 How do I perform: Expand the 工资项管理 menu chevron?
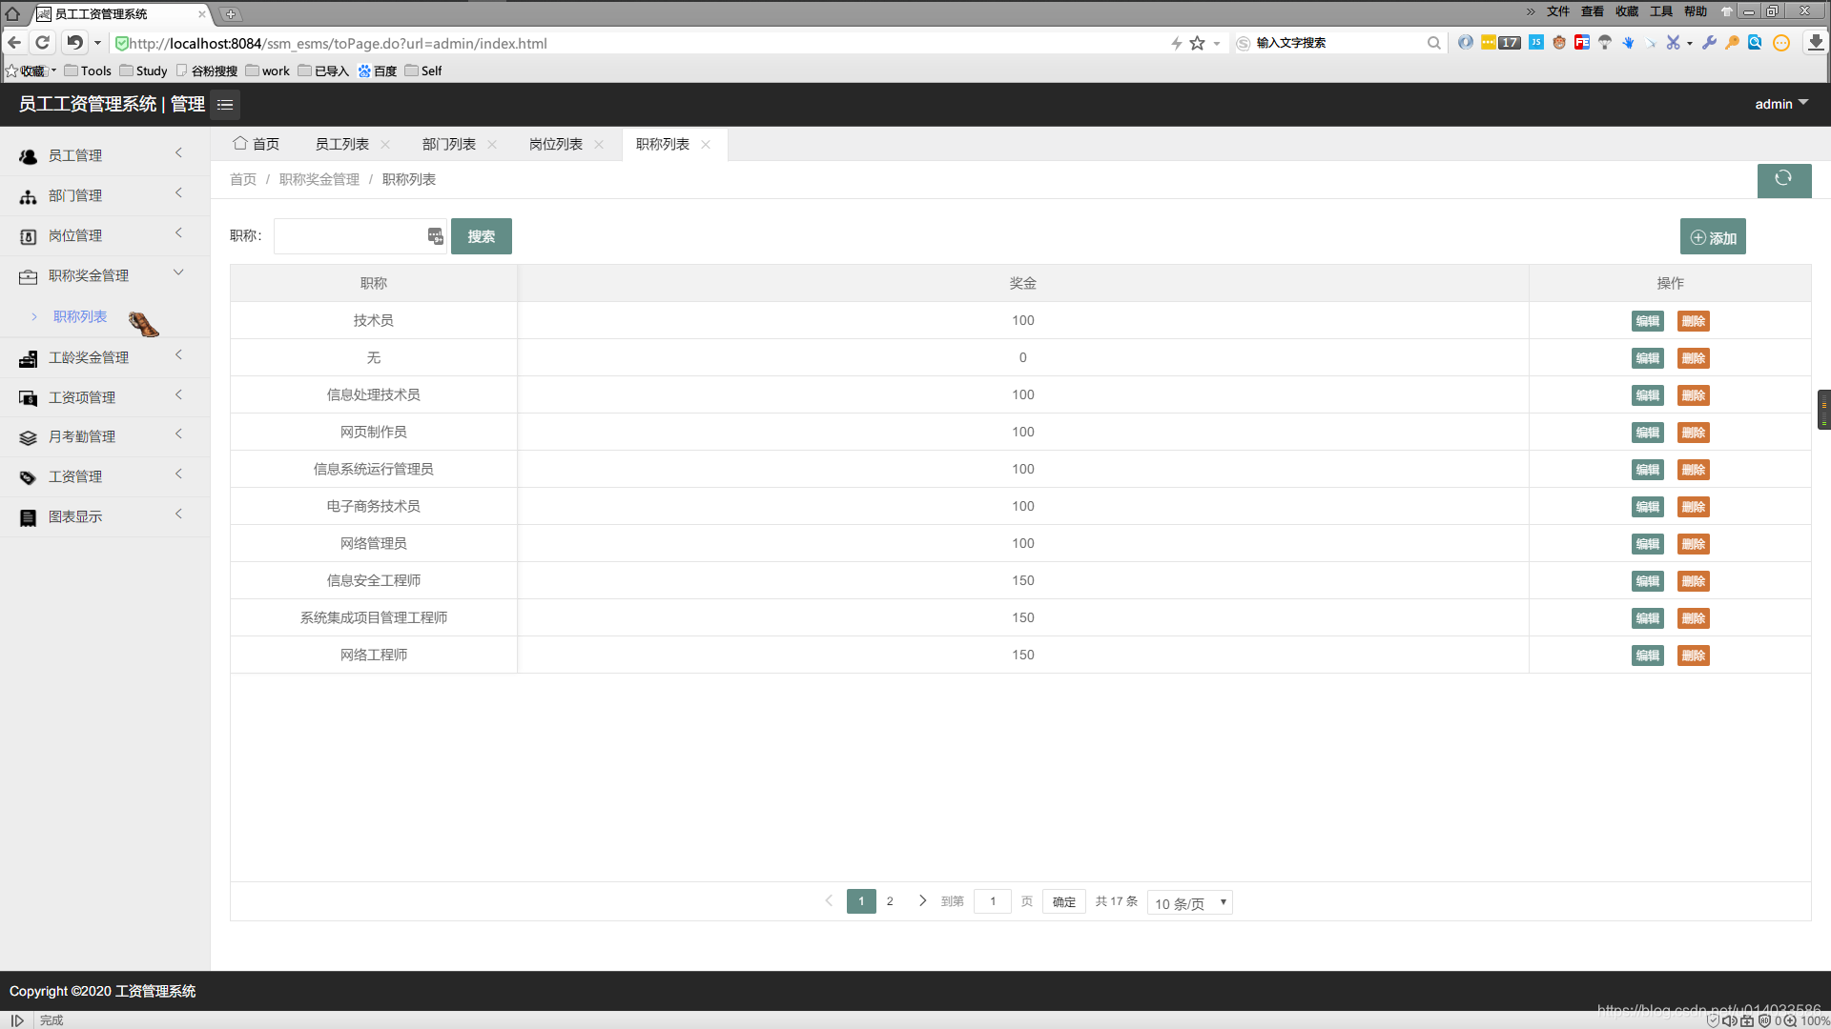178,395
